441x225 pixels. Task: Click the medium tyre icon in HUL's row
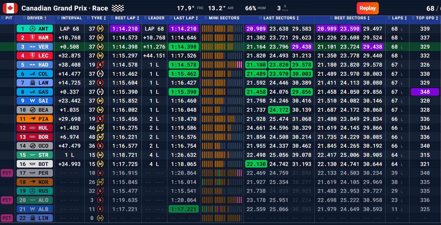click(x=100, y=128)
